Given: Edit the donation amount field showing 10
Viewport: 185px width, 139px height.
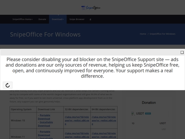Looking at the screenshot, I should 149,124.
